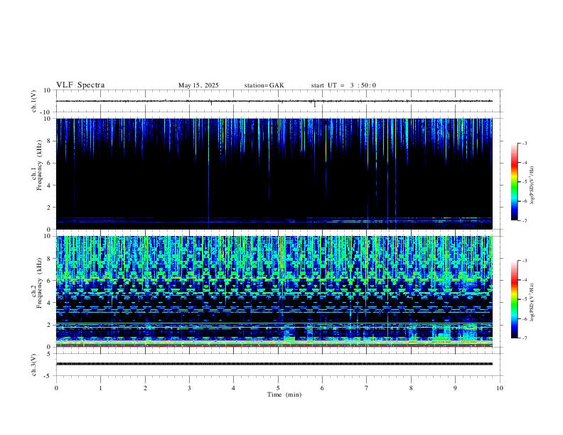The image size is (563, 435).
Task: Click the "6" kHz tick on ch.1 spectrogram axis
Action: click(x=49, y=163)
